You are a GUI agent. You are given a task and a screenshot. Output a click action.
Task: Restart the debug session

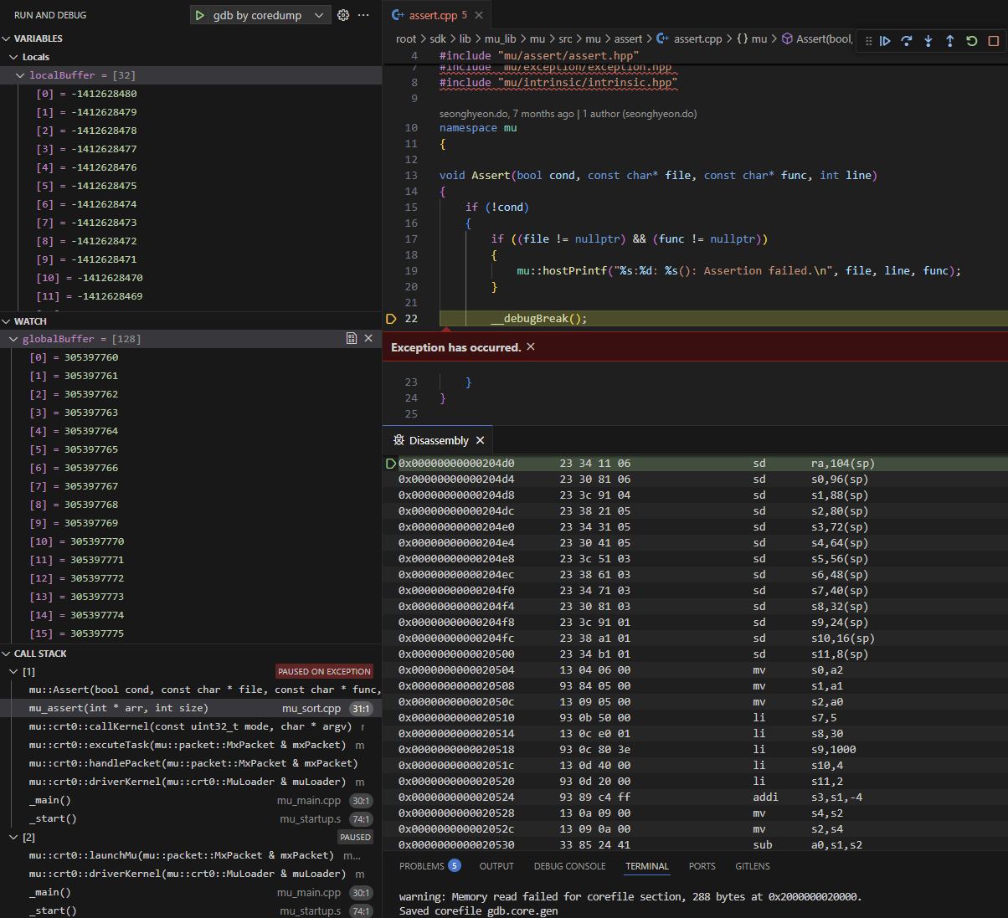pyautogui.click(x=972, y=41)
